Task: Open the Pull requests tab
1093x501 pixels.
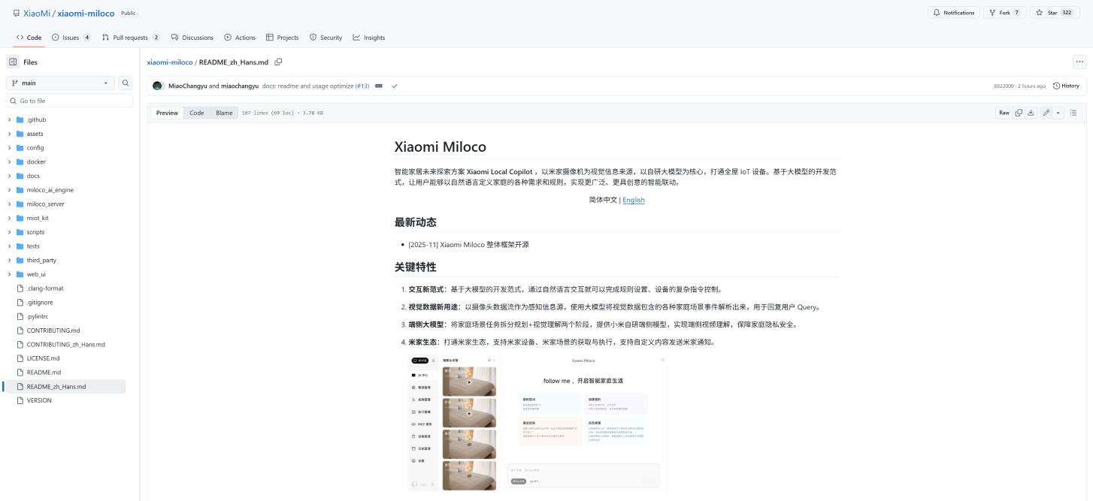Action: 130,37
